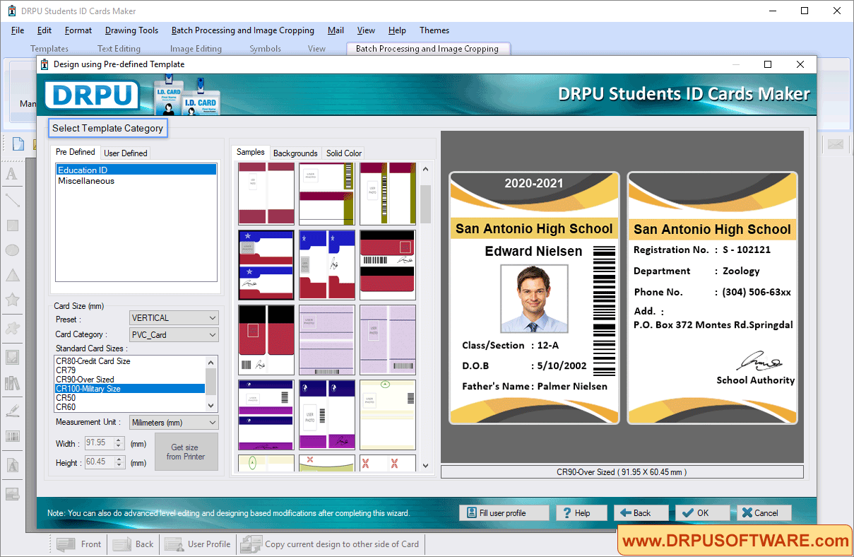Open the Symbols ribbon tab
This screenshot has height=557, width=854.
(x=265, y=49)
